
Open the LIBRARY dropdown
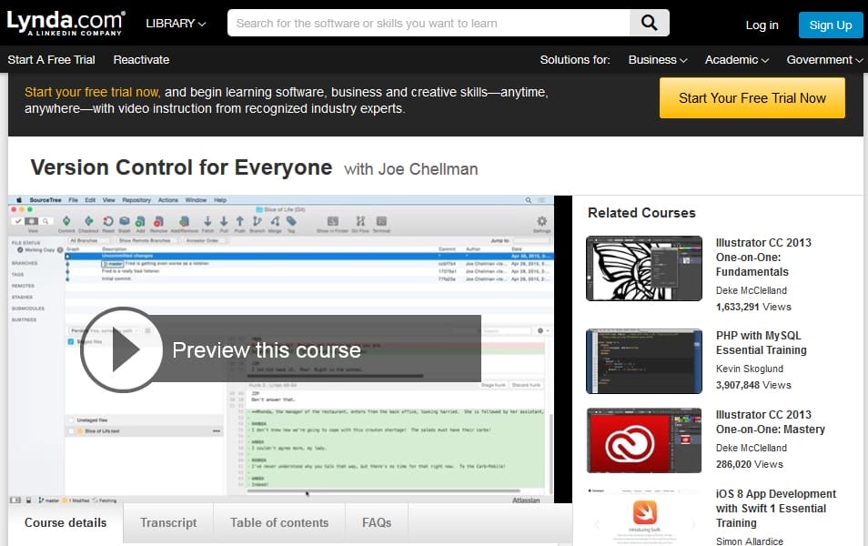[175, 24]
